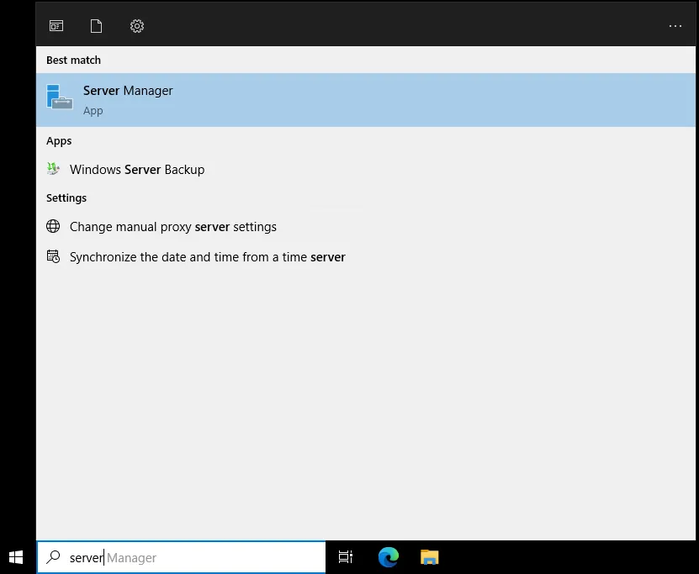Open Task View from the taskbar
Viewport: 699px width, 574px height.
click(345, 556)
